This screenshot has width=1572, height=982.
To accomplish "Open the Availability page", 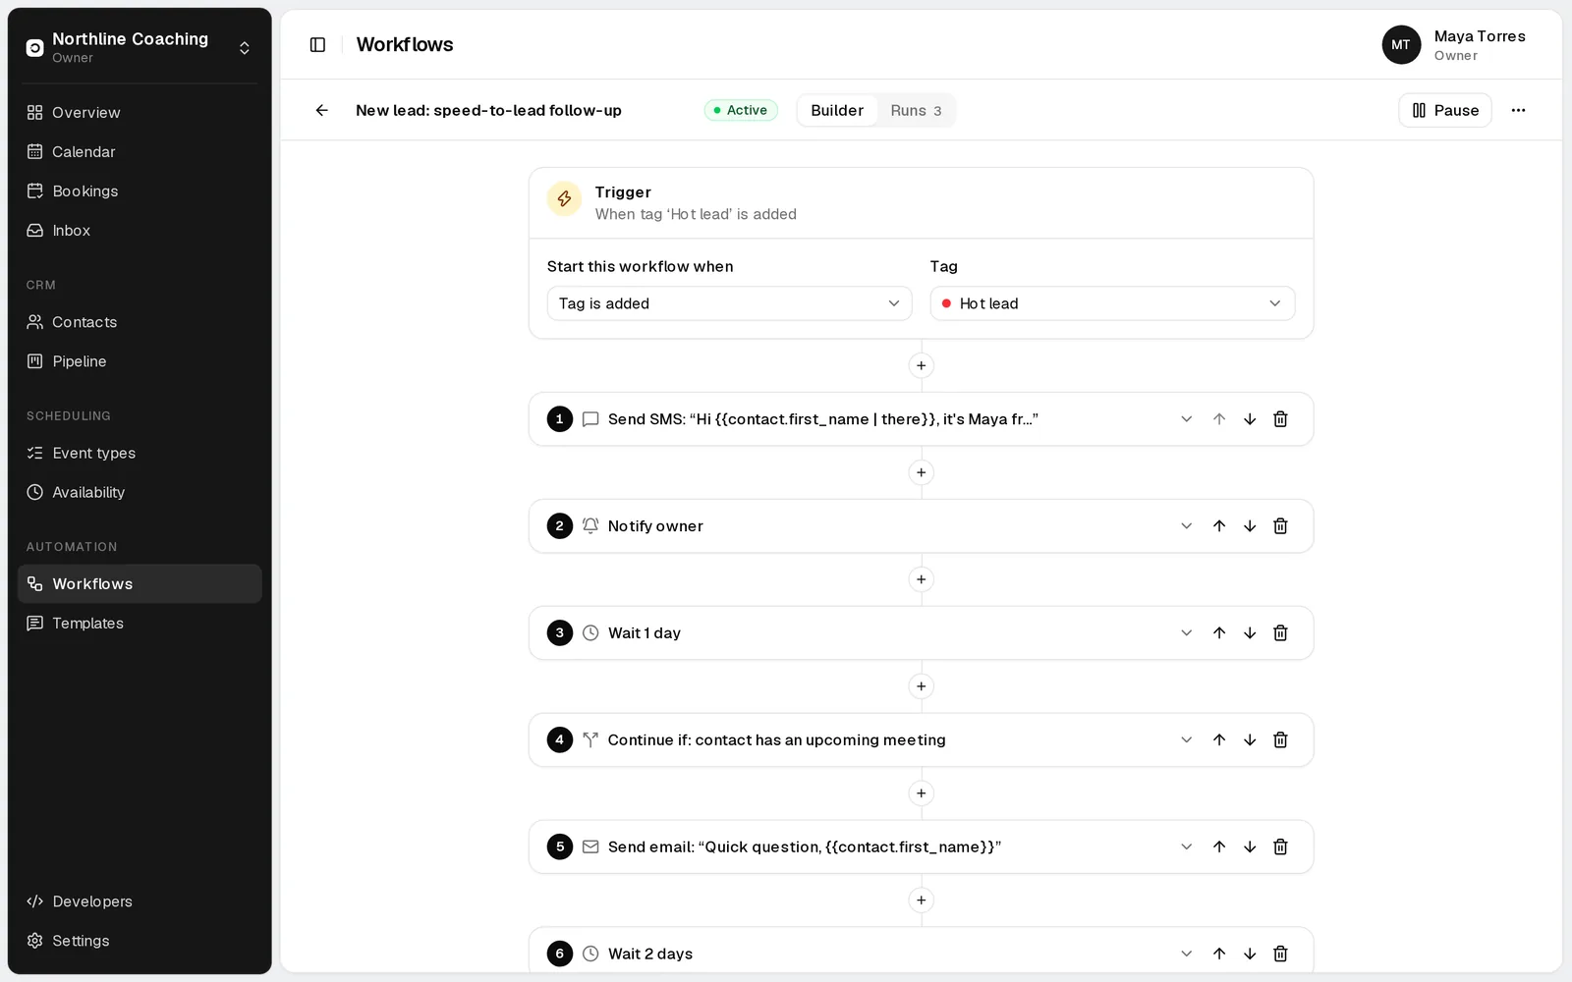I will (x=140, y=492).
